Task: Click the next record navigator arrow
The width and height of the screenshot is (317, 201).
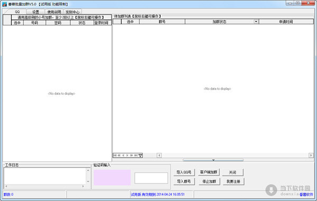Action: (127, 156)
